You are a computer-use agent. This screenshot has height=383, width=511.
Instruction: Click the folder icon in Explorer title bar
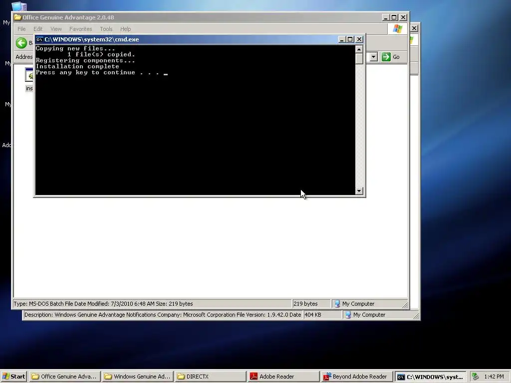[17, 17]
